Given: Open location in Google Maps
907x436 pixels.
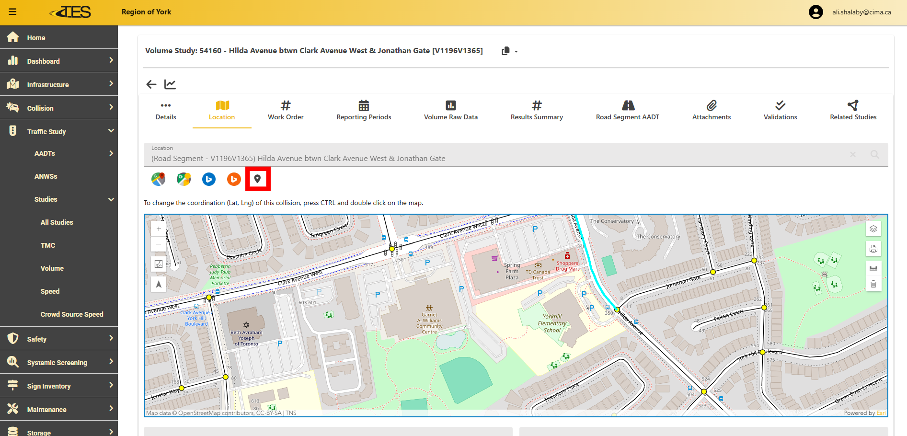Looking at the screenshot, I should [x=158, y=179].
